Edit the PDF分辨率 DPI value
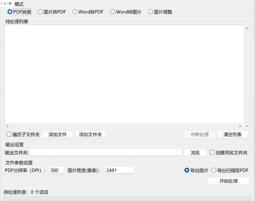Viewport: 255px width, 201px height. [x=57, y=170]
